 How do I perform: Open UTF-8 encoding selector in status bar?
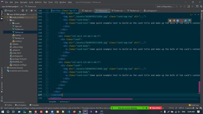click(x=181, y=108)
